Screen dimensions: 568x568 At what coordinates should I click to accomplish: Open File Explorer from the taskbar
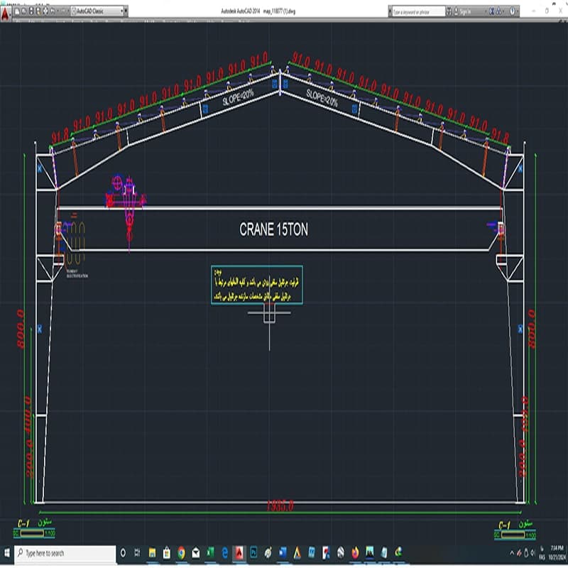[152, 553]
